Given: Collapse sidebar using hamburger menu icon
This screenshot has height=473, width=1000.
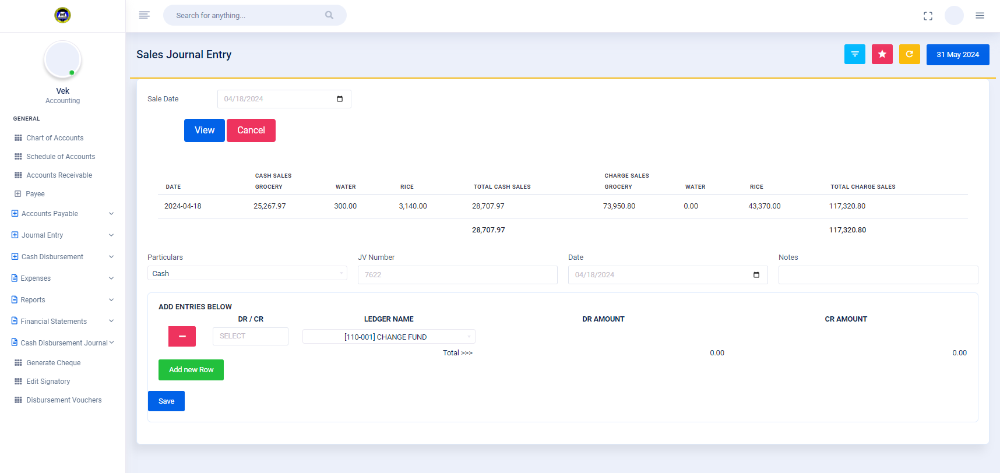Looking at the screenshot, I should click(x=145, y=15).
